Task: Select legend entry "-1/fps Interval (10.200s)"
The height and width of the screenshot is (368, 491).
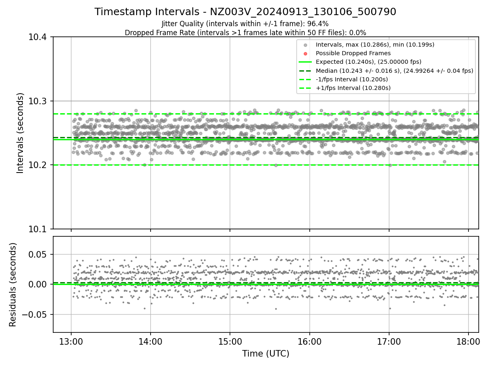Action: 352,79
